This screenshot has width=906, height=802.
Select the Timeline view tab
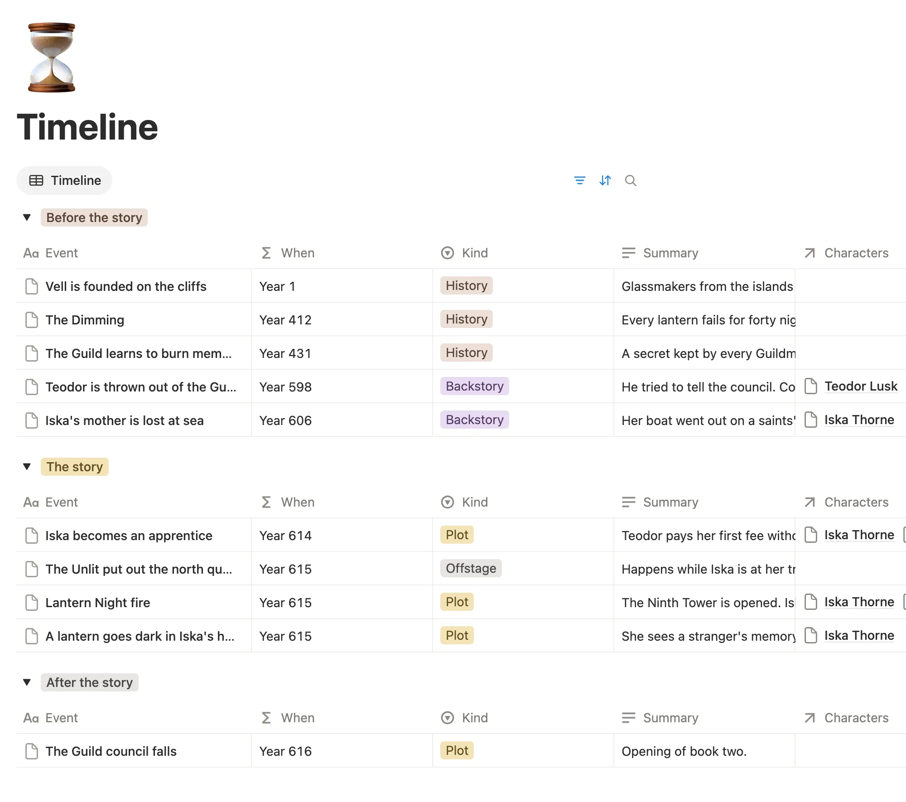pos(64,180)
